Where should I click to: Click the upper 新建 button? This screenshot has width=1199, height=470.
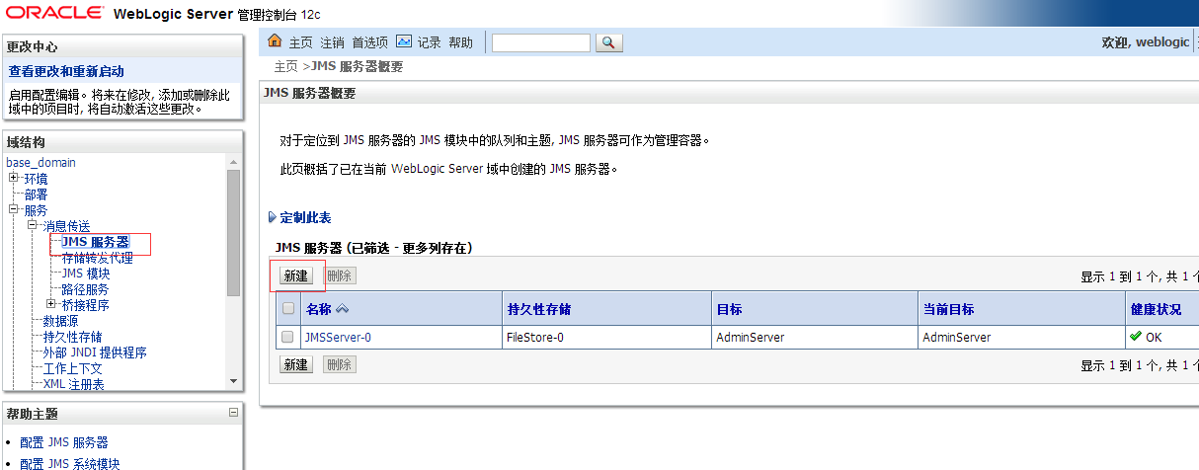[x=296, y=275]
